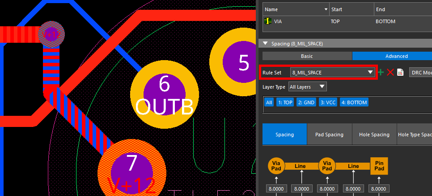Select the Hole Spacing tab
432x196 pixels.
click(374, 134)
